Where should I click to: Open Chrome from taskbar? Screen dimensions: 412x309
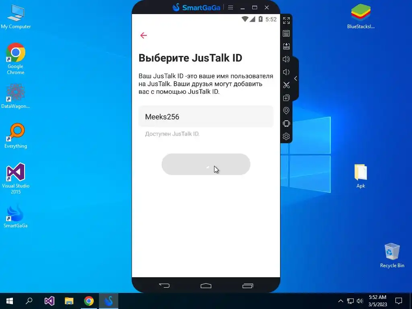[x=89, y=301]
